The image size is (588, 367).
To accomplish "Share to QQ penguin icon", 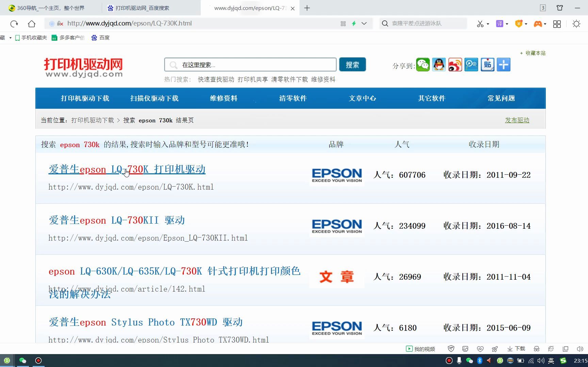I will pyautogui.click(x=439, y=65).
